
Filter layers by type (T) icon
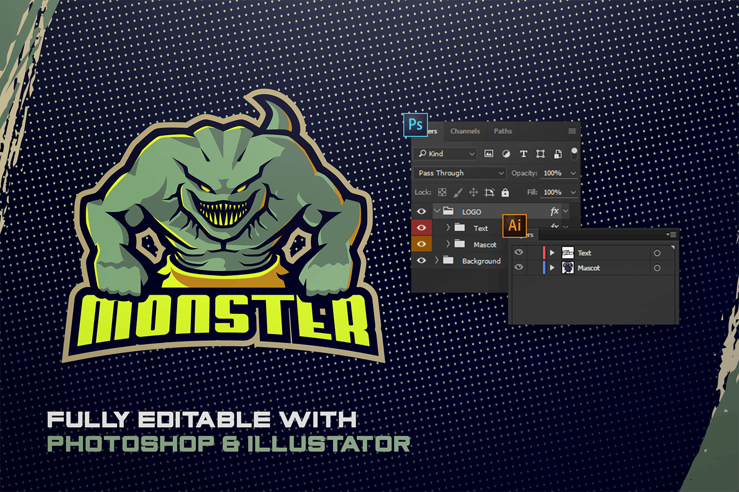tap(523, 154)
